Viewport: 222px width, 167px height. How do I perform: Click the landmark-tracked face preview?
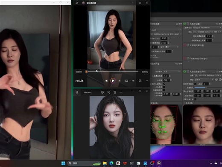pos(166,124)
